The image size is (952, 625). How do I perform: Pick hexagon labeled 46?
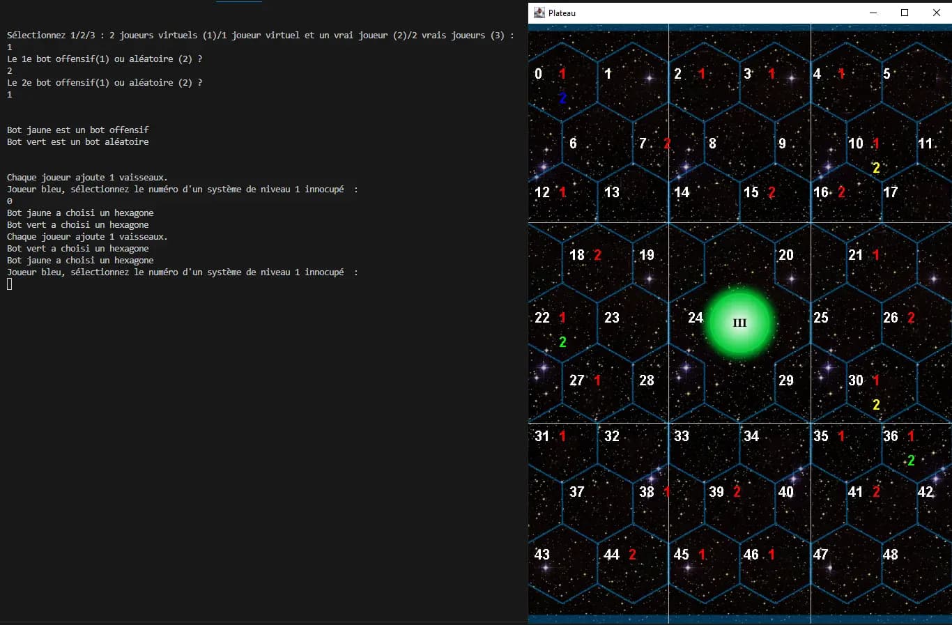(x=751, y=555)
